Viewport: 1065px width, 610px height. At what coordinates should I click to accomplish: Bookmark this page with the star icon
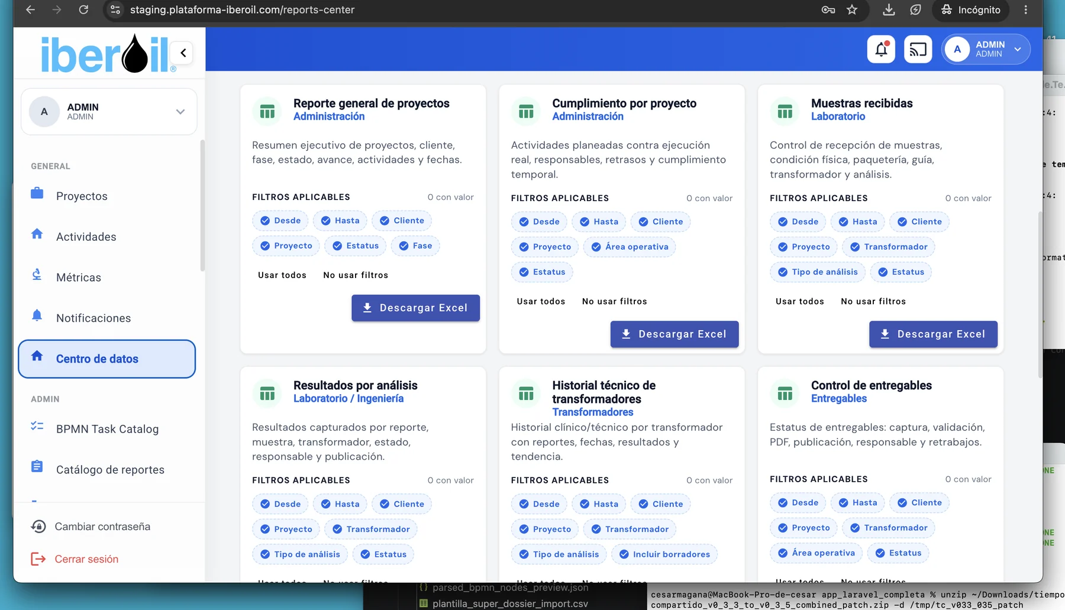(x=852, y=9)
